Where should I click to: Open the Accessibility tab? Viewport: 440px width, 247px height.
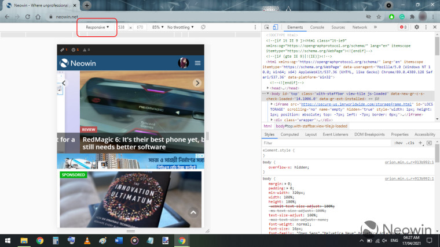pyautogui.click(x=425, y=134)
